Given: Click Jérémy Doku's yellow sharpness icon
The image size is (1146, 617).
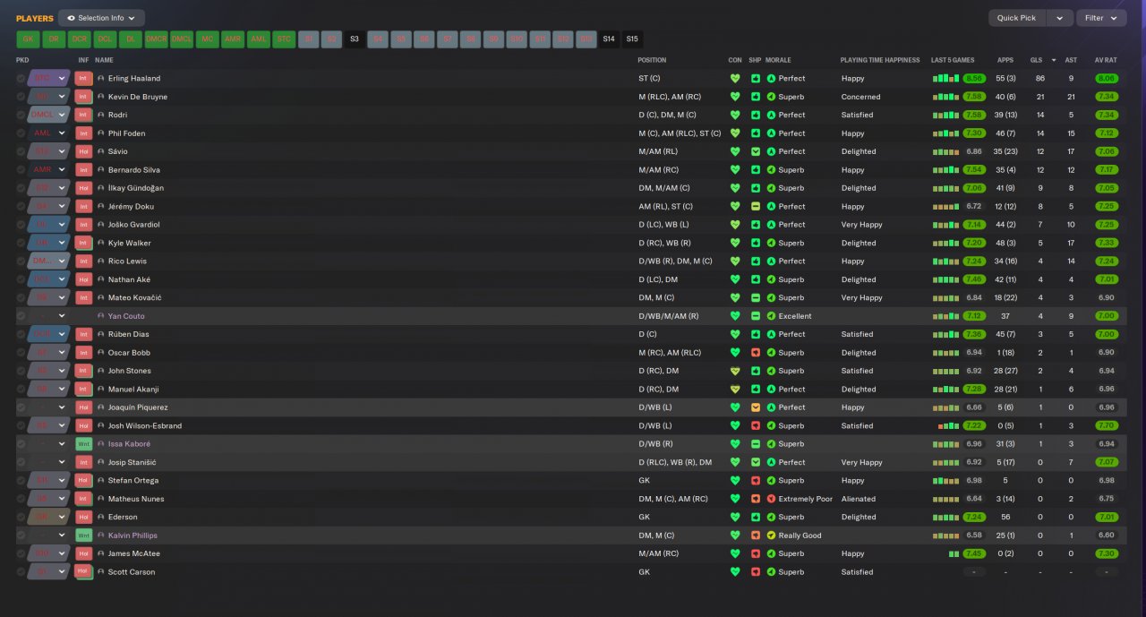Looking at the screenshot, I should pyautogui.click(x=756, y=207).
